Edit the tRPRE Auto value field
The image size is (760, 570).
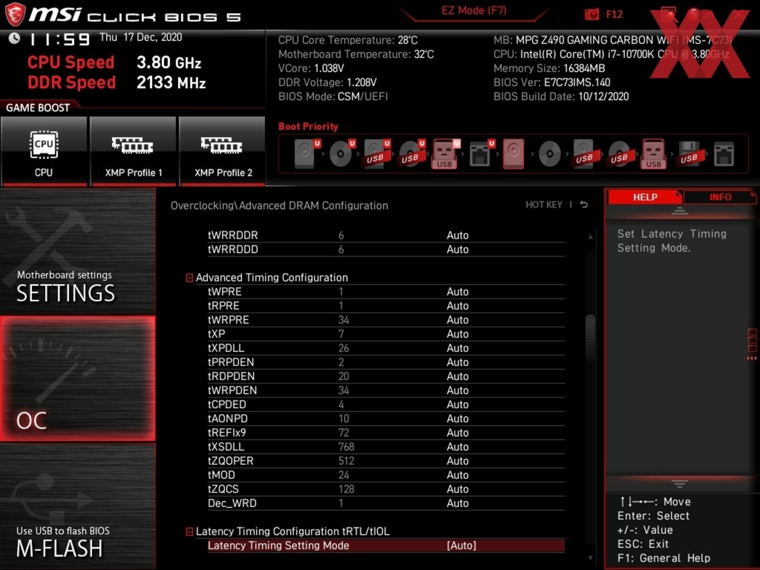458,306
